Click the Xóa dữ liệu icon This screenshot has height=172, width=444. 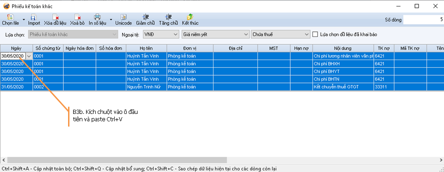click(x=55, y=17)
